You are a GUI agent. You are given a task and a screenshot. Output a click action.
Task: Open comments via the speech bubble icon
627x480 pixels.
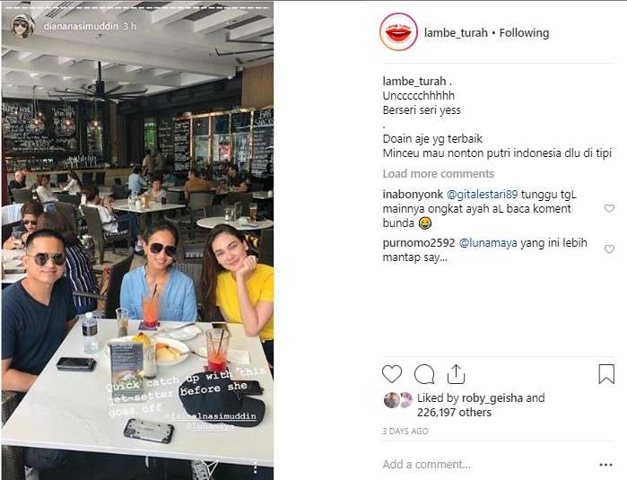pyautogui.click(x=424, y=374)
